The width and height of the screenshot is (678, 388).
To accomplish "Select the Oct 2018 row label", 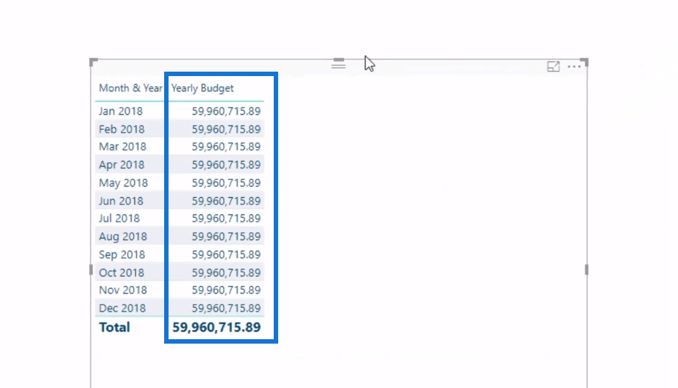I will coord(121,273).
